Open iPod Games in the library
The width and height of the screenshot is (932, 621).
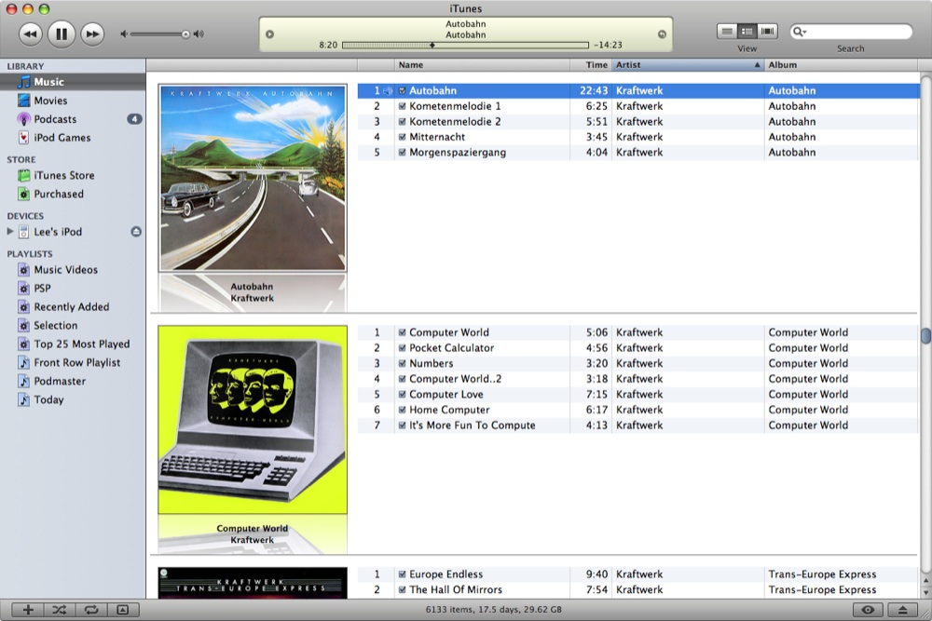73,137
